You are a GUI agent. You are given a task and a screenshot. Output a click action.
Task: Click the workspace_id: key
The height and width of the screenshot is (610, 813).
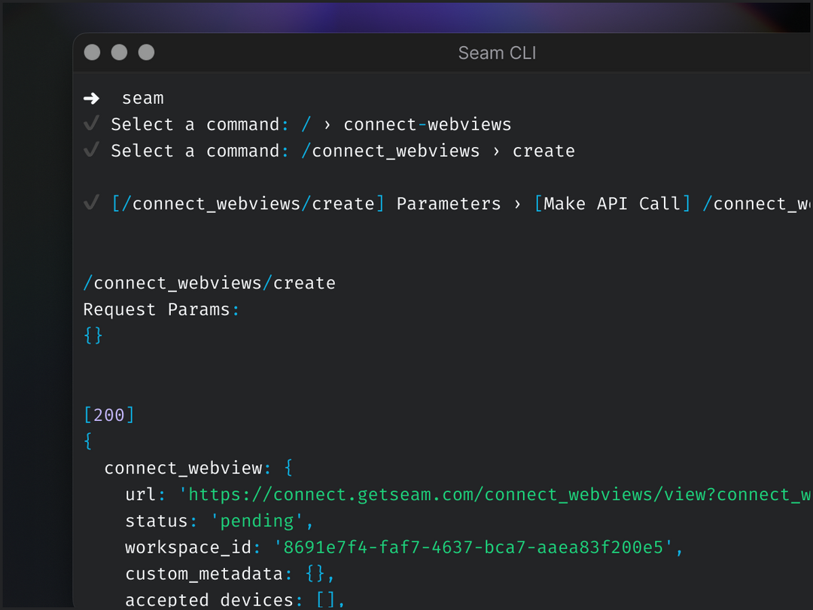tap(193, 547)
